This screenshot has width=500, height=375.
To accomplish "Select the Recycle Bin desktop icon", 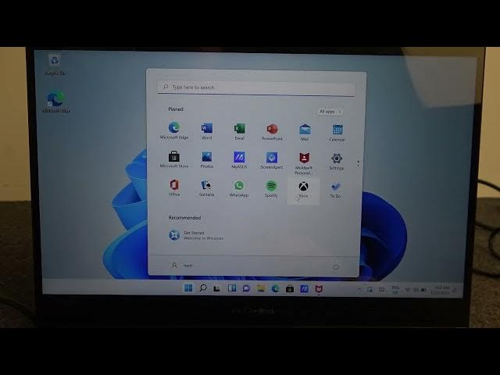I will (55, 65).
